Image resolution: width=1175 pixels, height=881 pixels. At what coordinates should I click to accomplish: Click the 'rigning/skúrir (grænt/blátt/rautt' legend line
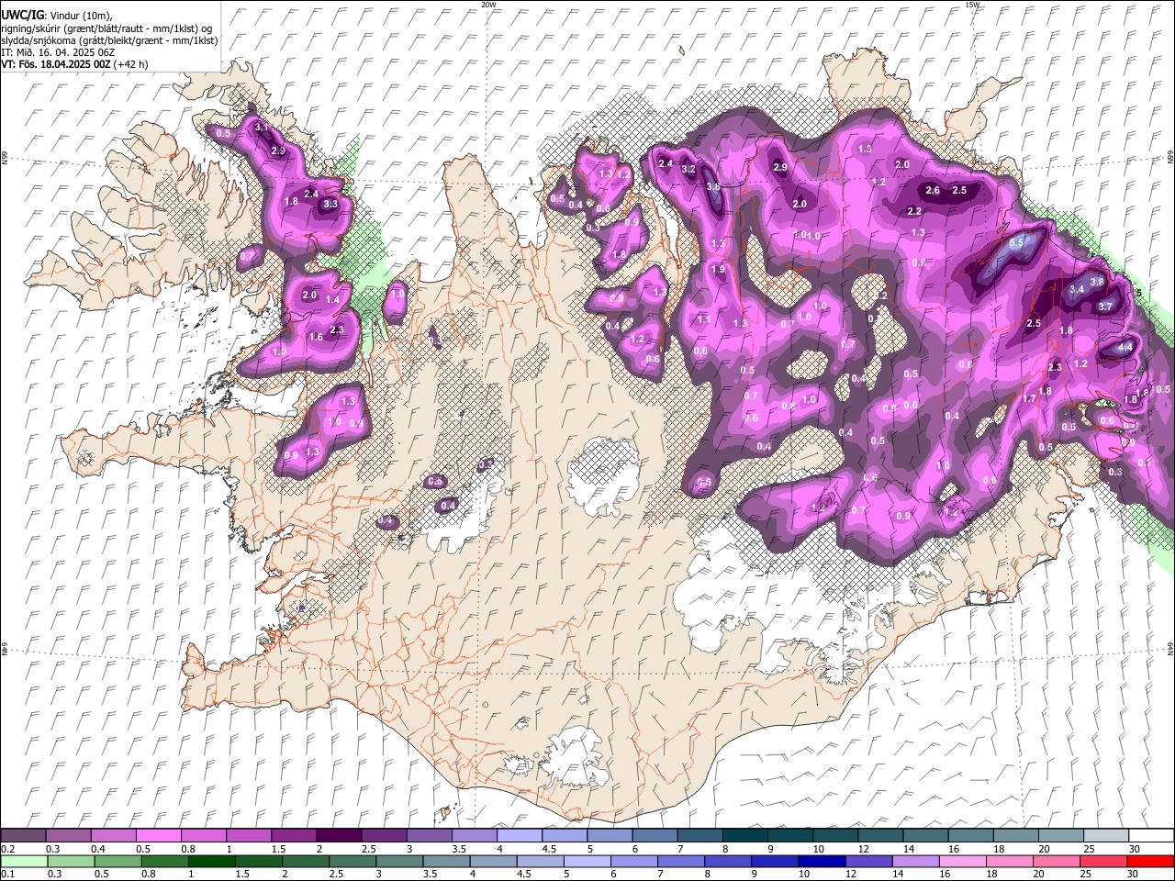click(x=106, y=28)
